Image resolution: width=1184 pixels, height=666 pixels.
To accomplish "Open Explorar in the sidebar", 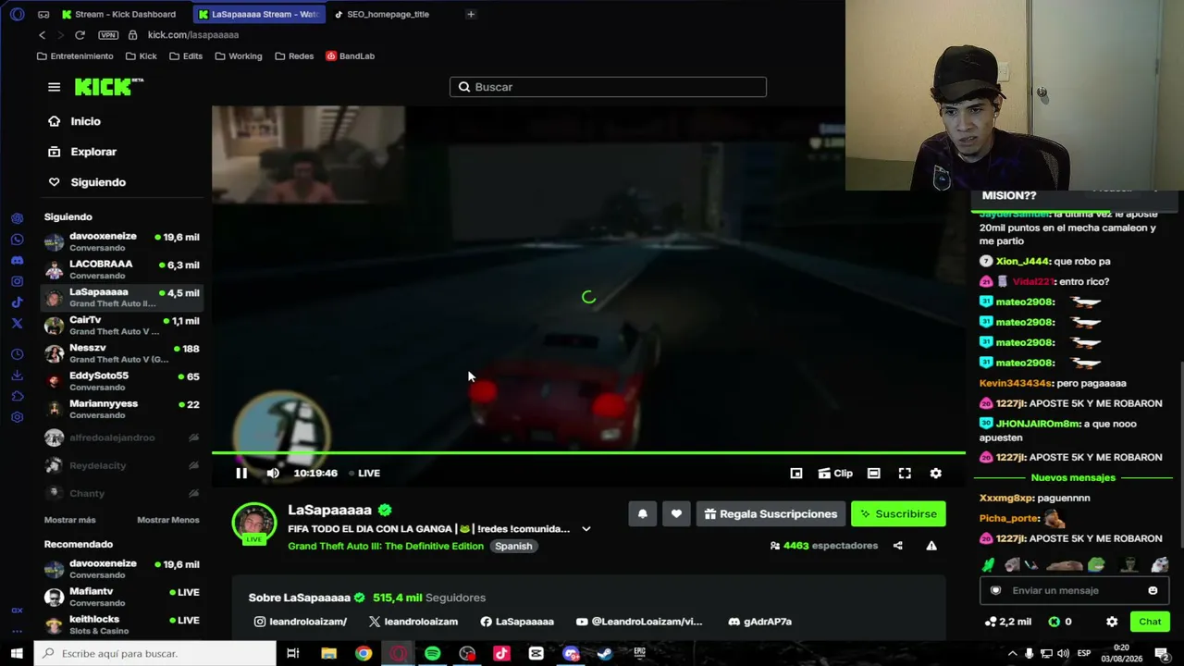I will point(83,152).
